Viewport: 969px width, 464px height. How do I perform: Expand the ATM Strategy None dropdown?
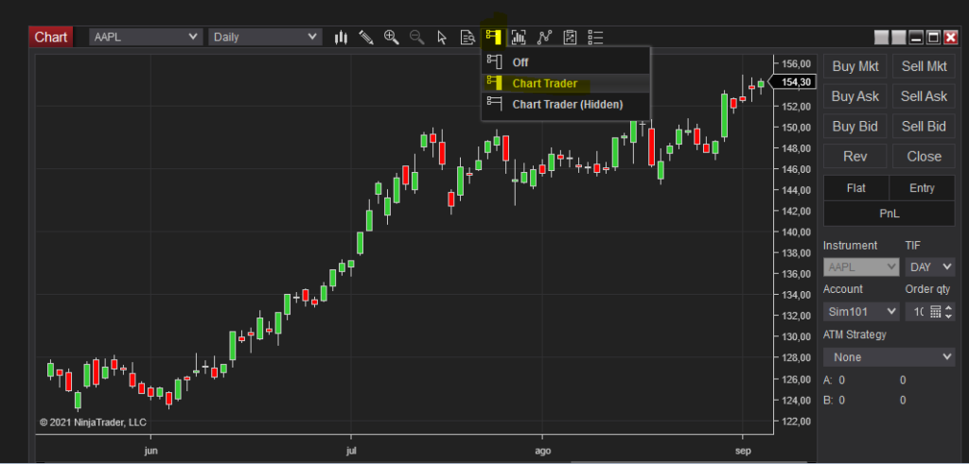(889, 356)
